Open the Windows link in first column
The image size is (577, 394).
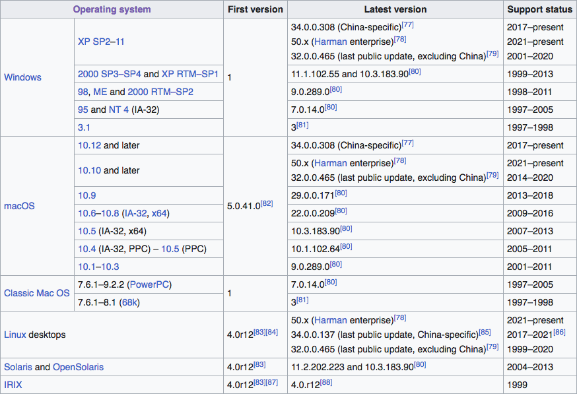coord(22,77)
